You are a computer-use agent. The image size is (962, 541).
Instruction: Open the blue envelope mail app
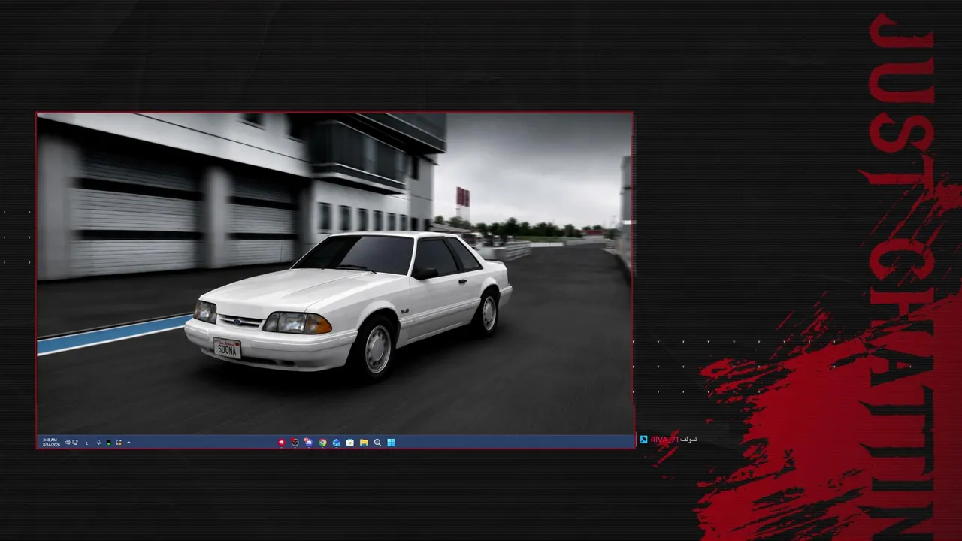point(336,443)
